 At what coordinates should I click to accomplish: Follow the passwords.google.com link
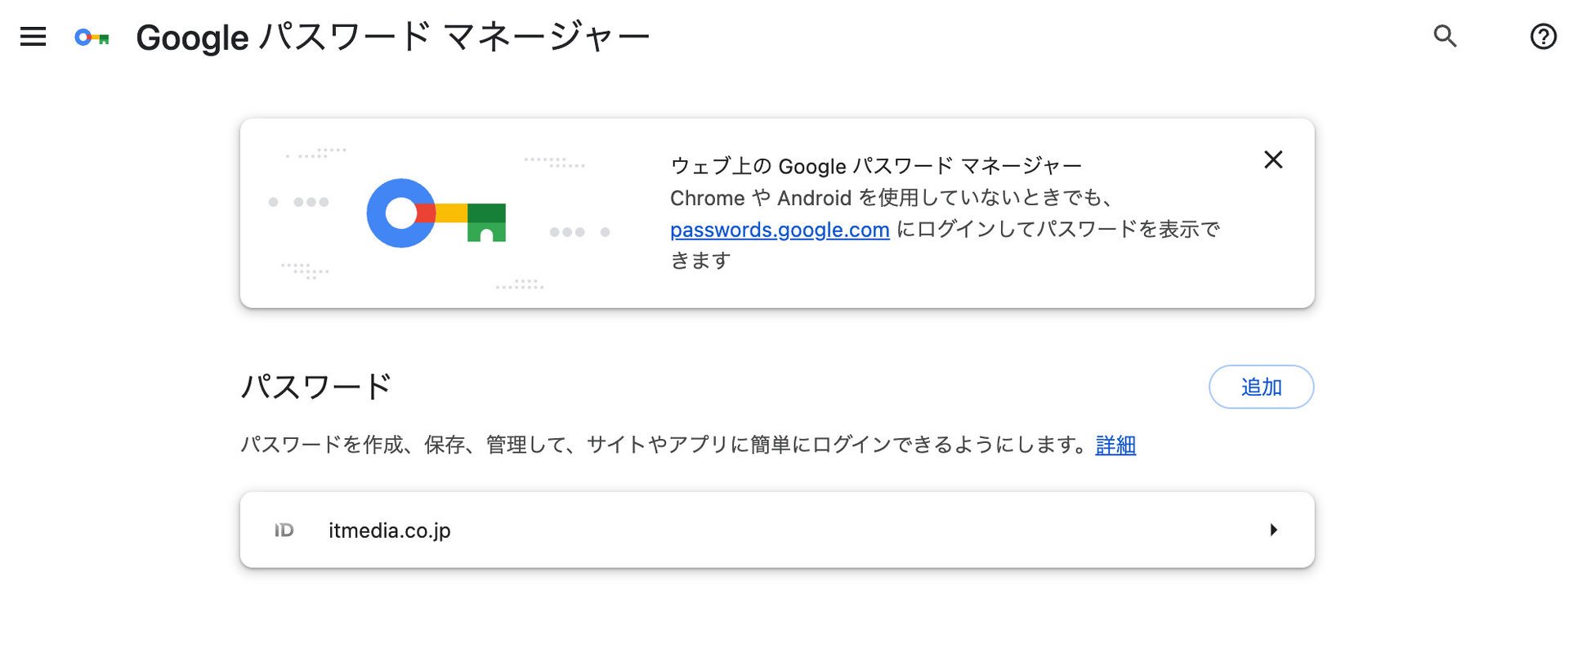pos(780,230)
